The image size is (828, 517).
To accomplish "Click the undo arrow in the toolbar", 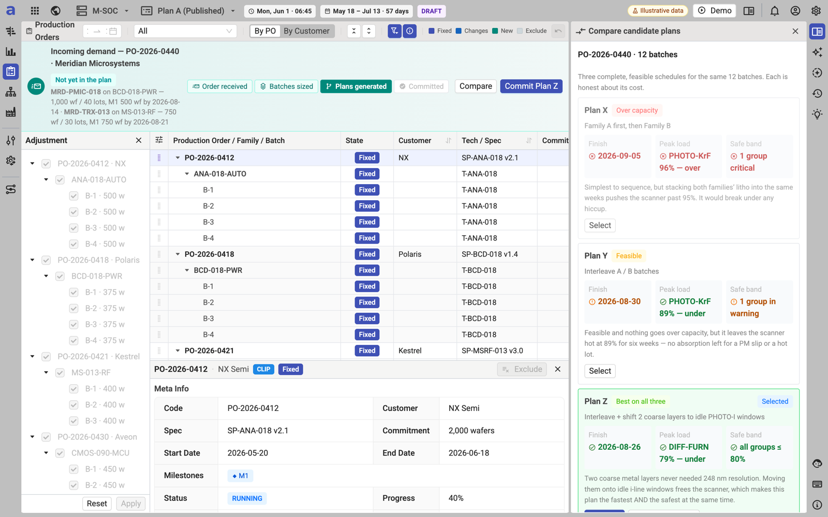I will tap(558, 31).
